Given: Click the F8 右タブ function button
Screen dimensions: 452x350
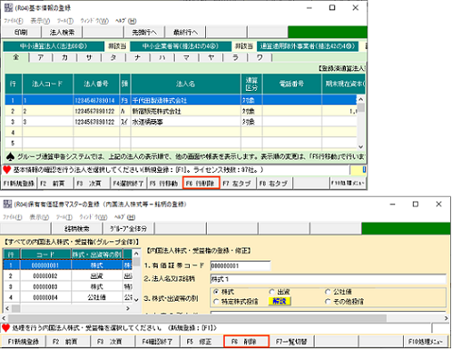Looking at the screenshot, I should pos(274,183).
